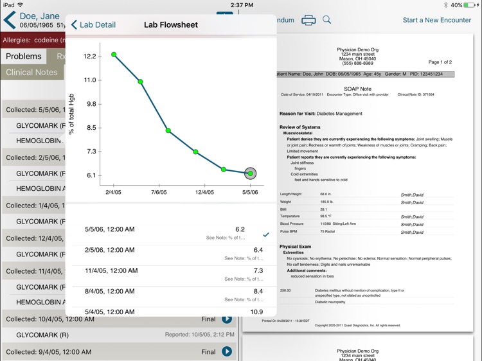Screen dimensions: 482x361
Task: Switch to the Problems tab
Action: 24,57
